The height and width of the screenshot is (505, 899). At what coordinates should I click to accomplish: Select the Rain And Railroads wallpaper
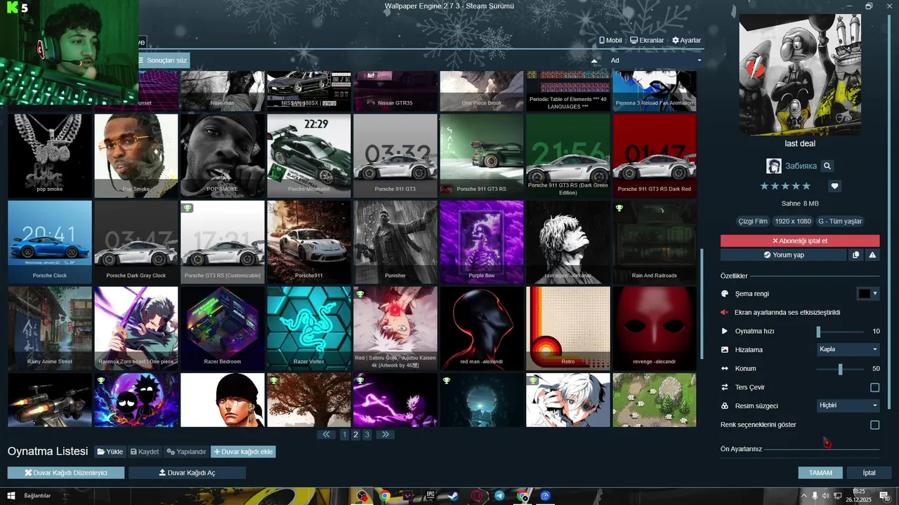[x=655, y=242]
